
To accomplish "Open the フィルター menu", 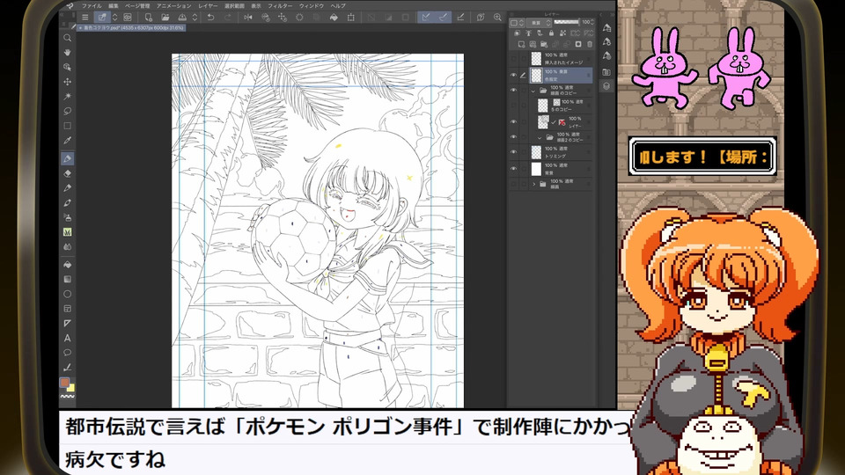I will click(280, 5).
